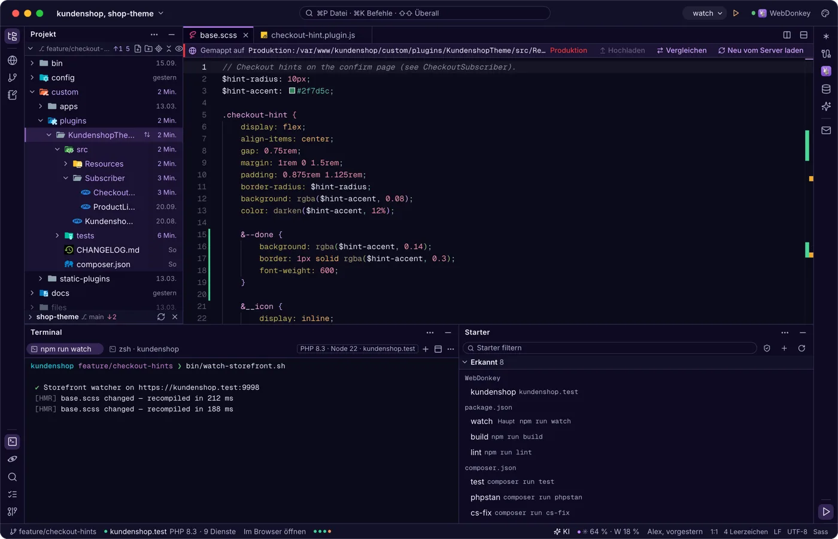Add a new terminal session
The width and height of the screenshot is (838, 539).
[426, 349]
